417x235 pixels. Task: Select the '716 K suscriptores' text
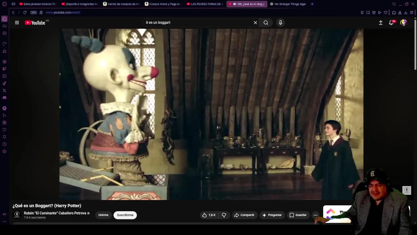[x=35, y=218]
